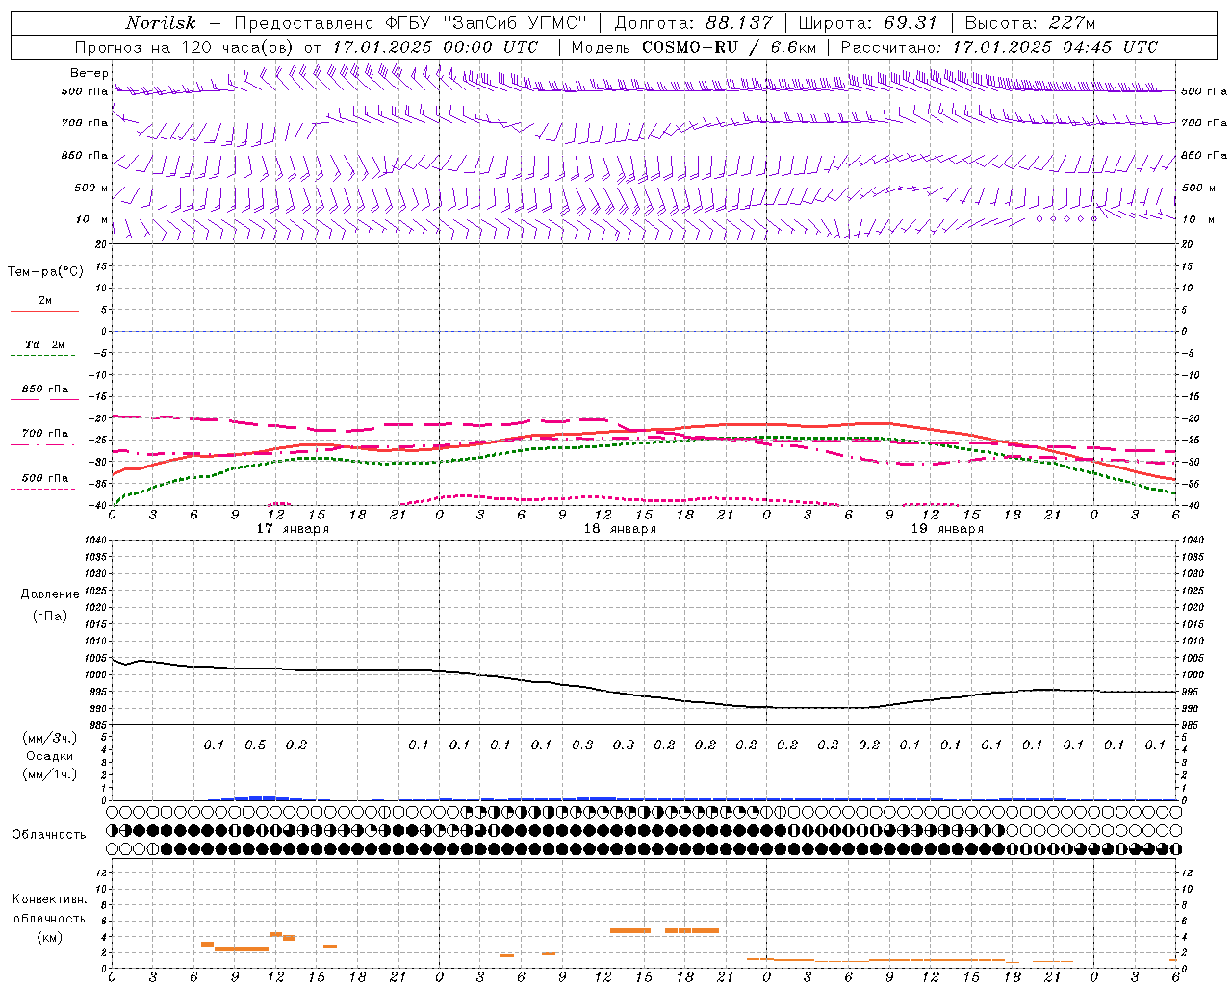Click the "Осадки" precipitation label
Screen dimensions: 1232x985
click(x=50, y=756)
